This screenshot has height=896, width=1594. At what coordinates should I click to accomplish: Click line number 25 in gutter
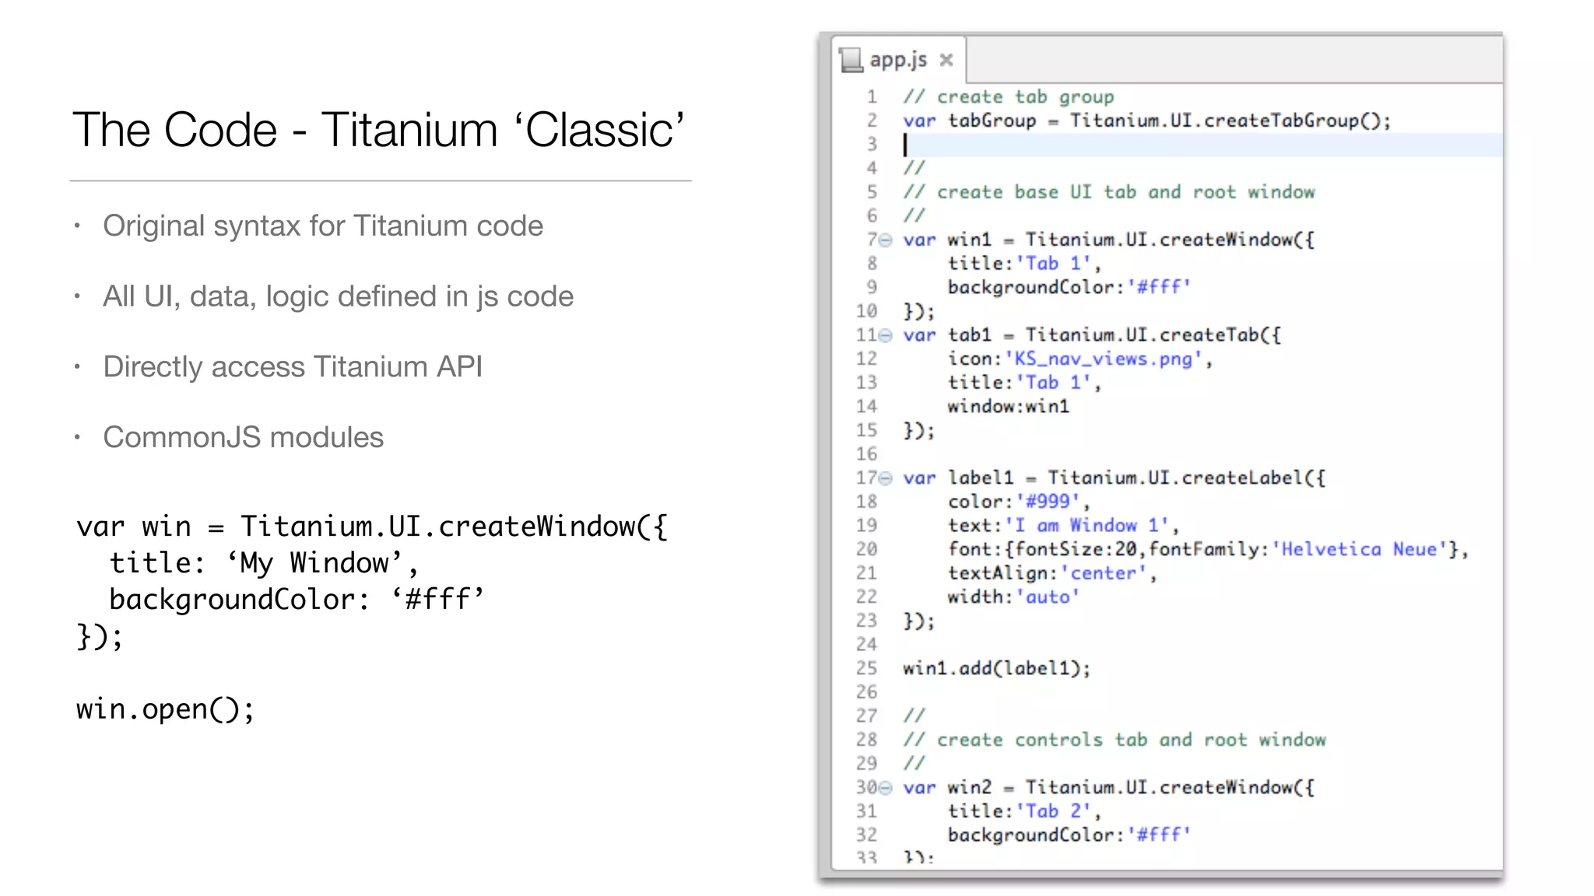[866, 669]
